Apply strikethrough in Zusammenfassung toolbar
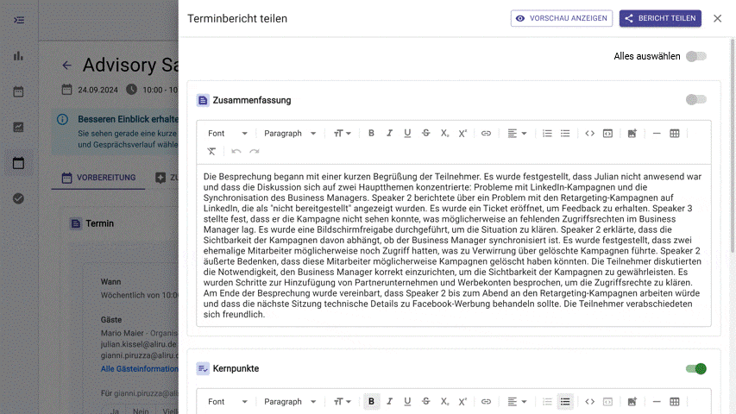 (x=425, y=134)
